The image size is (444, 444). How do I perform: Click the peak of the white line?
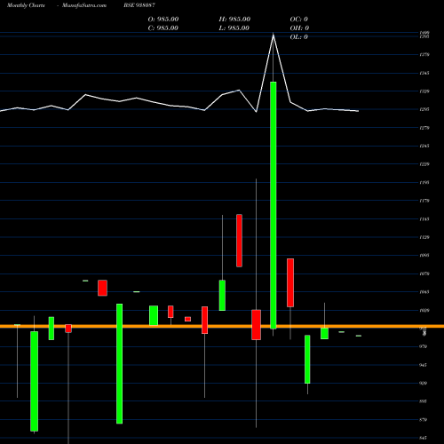pyautogui.click(x=274, y=34)
